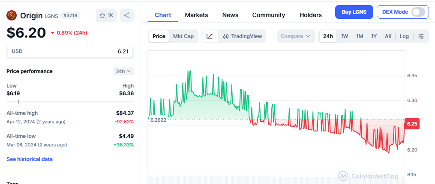
Task: Click the Buy LGNS button
Action: click(x=354, y=12)
